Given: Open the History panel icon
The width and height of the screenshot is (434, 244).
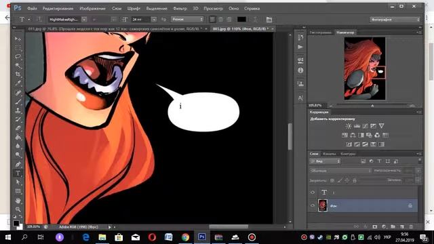Looking at the screenshot, I should tap(300, 37).
